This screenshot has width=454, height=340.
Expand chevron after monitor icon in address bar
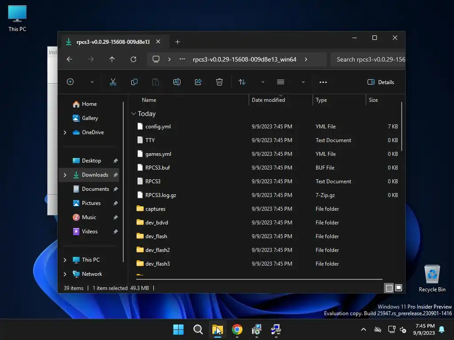pos(169,59)
